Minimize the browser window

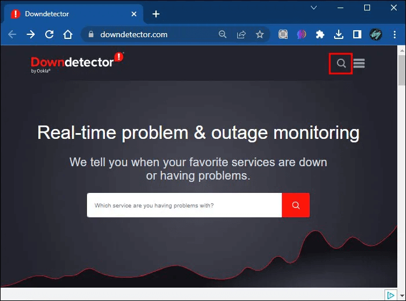click(x=340, y=8)
